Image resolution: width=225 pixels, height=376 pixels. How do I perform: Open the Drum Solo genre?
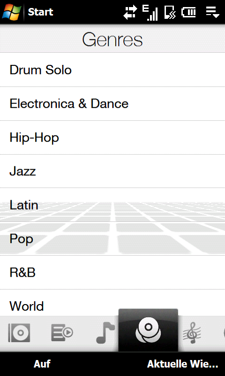coord(112,70)
